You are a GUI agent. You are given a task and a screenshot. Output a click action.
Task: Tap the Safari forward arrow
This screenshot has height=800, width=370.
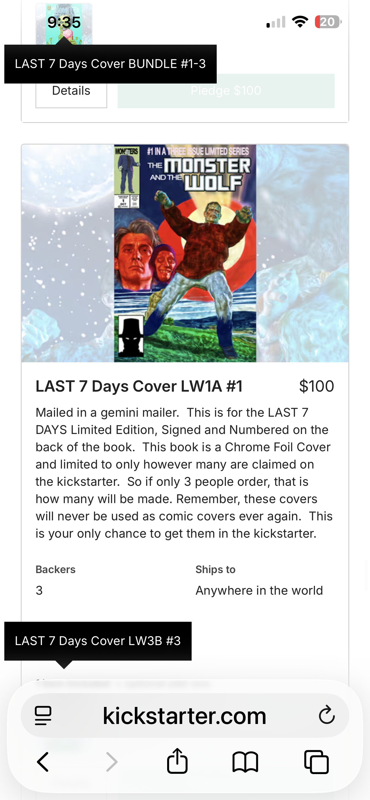pos(112,762)
